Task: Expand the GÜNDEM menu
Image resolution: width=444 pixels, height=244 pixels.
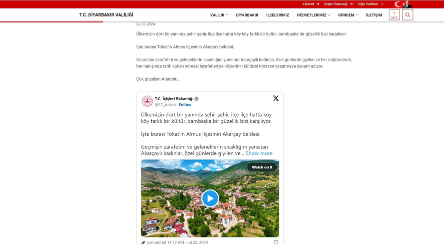Action: tap(348, 15)
